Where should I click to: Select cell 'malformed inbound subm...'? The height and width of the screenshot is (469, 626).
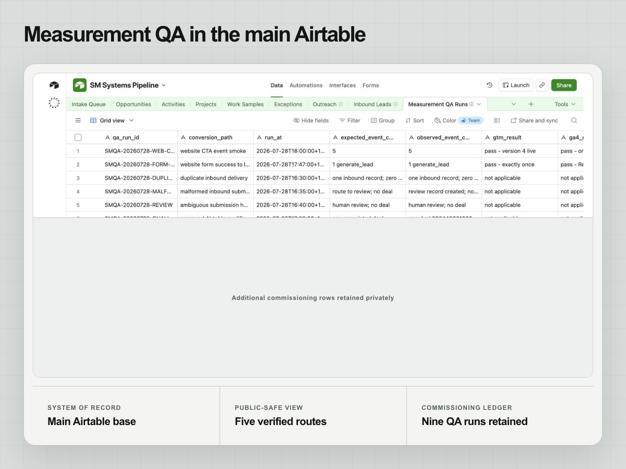(215, 192)
